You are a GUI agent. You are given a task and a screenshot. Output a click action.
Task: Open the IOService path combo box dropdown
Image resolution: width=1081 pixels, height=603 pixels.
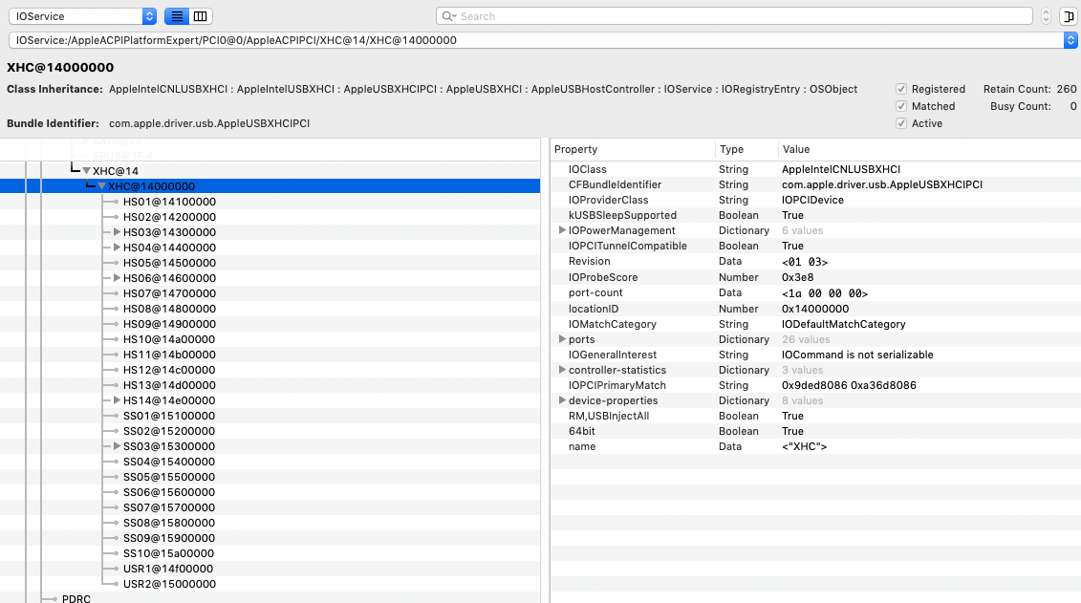[1070, 40]
